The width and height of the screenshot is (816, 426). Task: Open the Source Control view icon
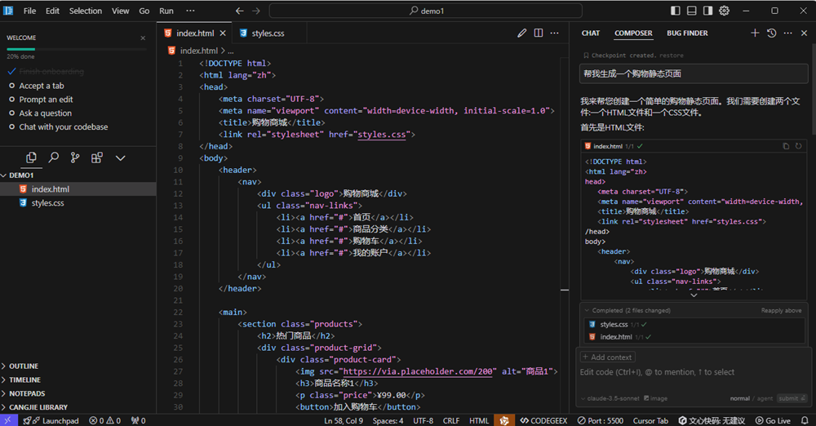point(75,158)
